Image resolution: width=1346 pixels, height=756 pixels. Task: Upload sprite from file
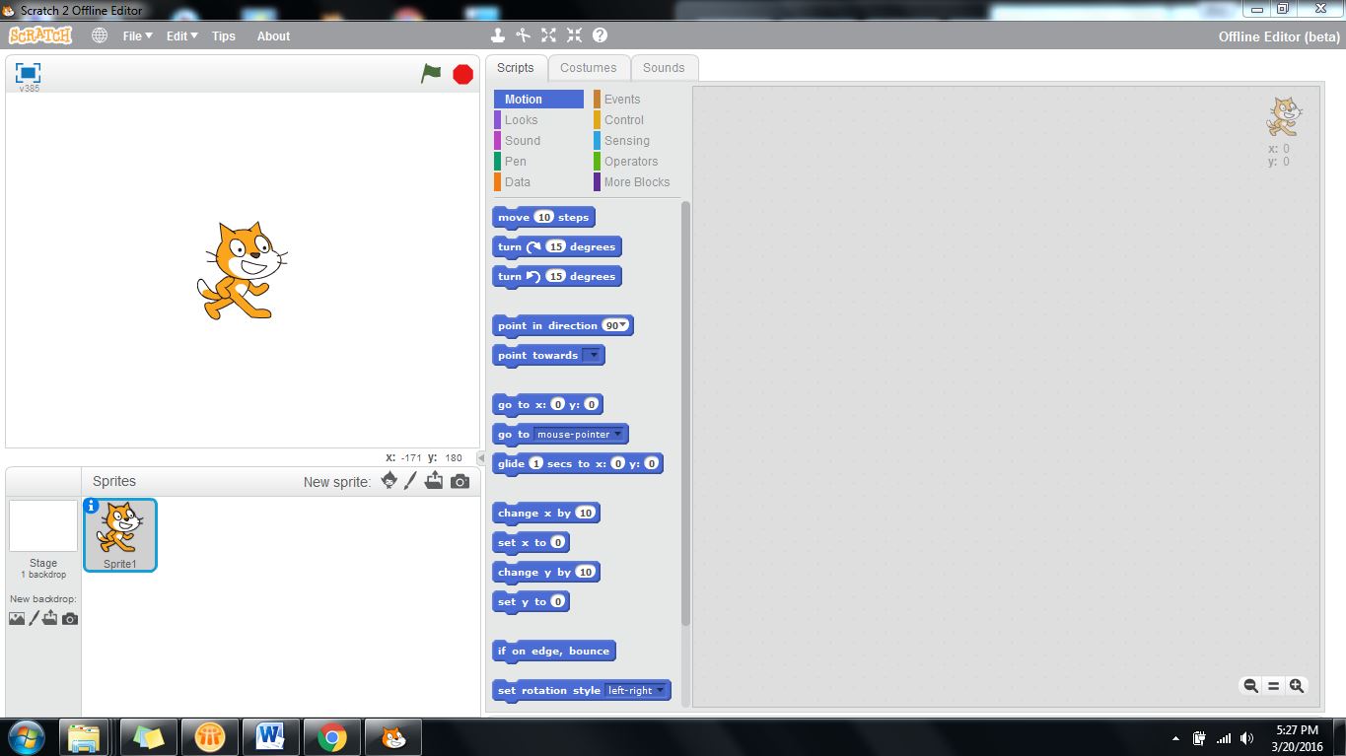pyautogui.click(x=434, y=481)
